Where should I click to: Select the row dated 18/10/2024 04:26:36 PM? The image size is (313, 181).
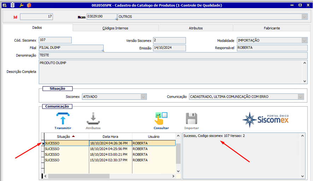(110, 143)
